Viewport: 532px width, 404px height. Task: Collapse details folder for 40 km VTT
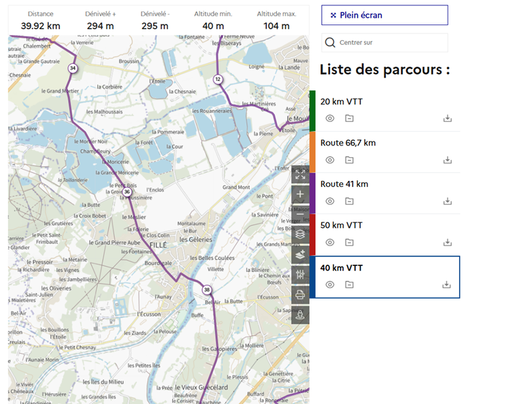(x=349, y=284)
